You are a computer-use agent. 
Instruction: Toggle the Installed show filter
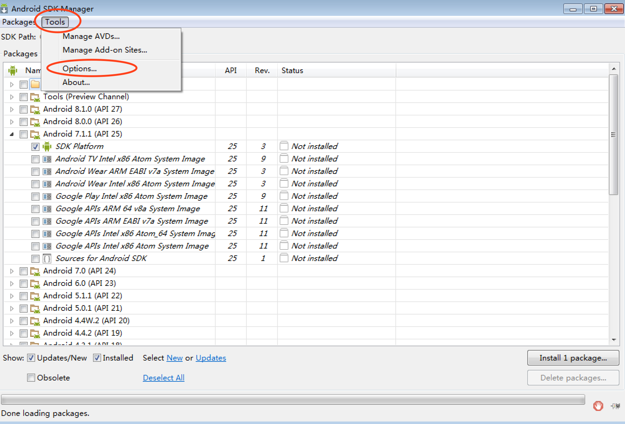tap(97, 358)
